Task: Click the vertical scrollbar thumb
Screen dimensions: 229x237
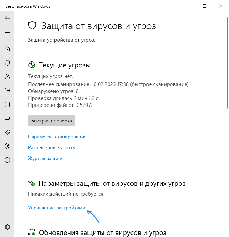Action: coord(228,63)
